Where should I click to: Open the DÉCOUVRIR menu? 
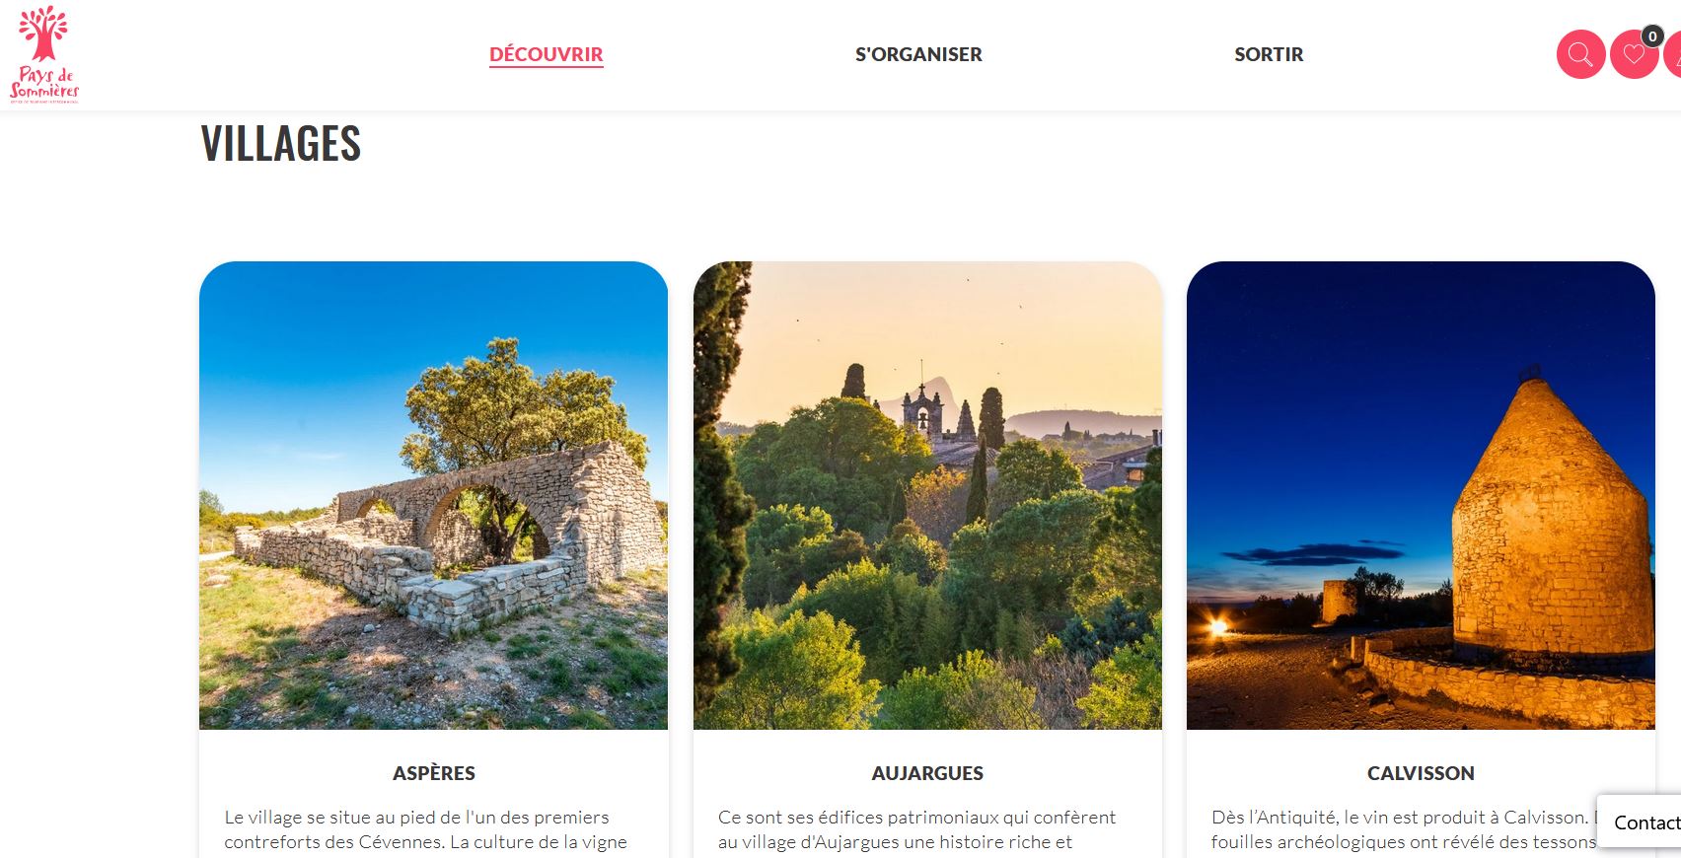coord(547,54)
